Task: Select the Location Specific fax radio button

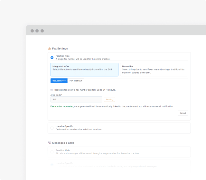Action: (52, 128)
